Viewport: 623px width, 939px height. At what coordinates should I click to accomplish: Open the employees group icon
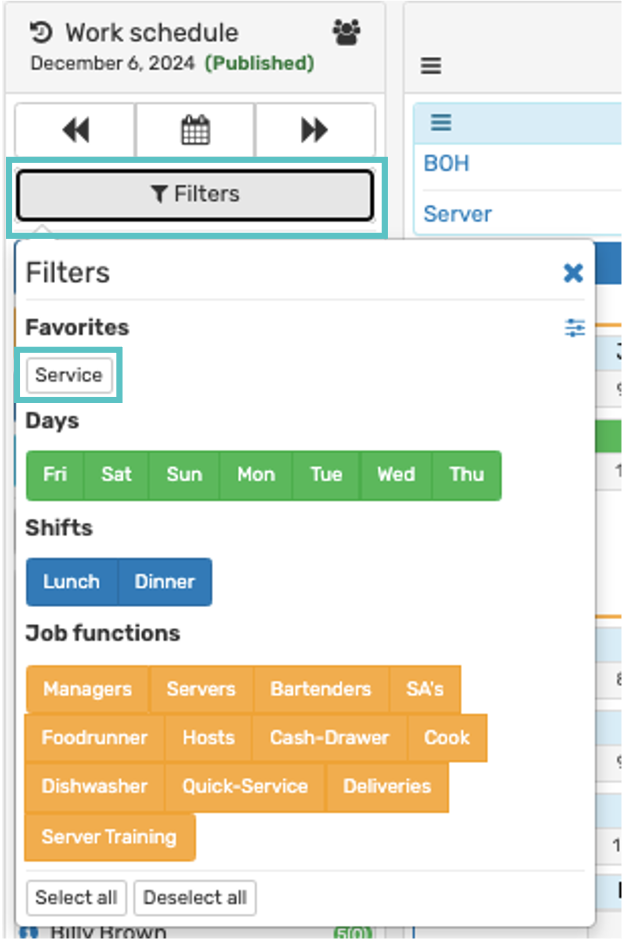tap(346, 33)
